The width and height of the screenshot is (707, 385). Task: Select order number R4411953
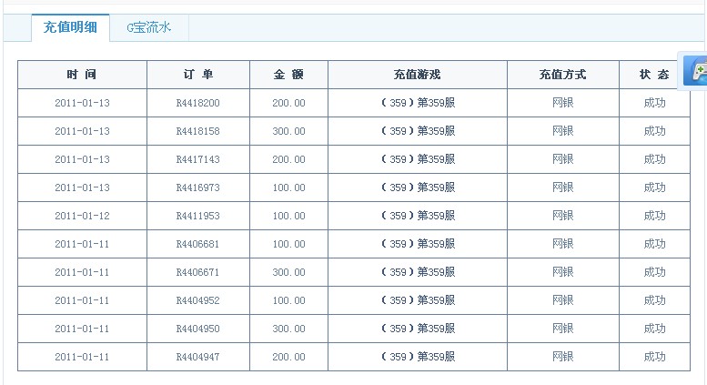coord(198,216)
